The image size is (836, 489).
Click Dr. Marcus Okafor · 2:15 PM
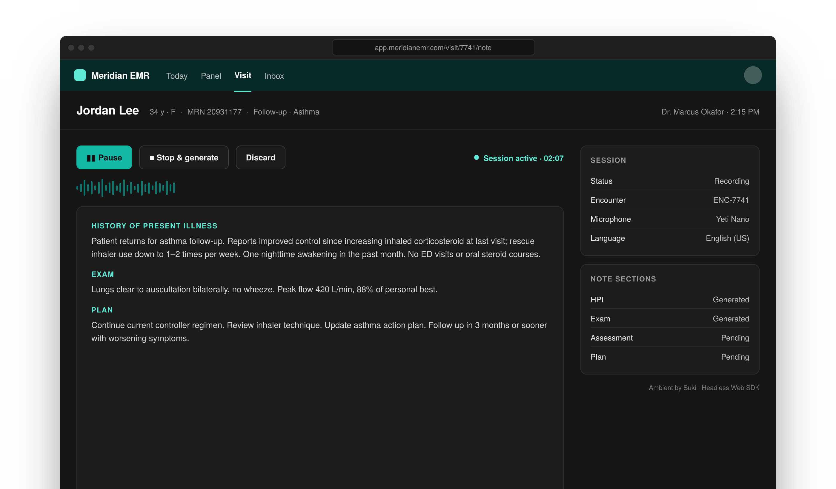click(710, 112)
